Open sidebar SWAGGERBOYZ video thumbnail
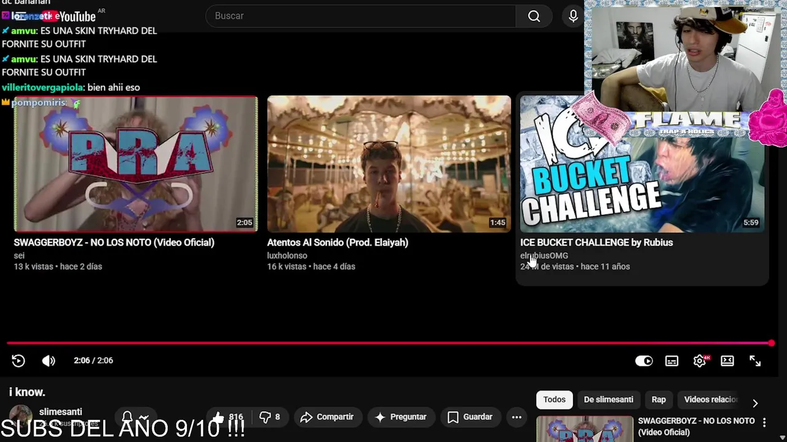This screenshot has width=787, height=442. pyautogui.click(x=585, y=429)
